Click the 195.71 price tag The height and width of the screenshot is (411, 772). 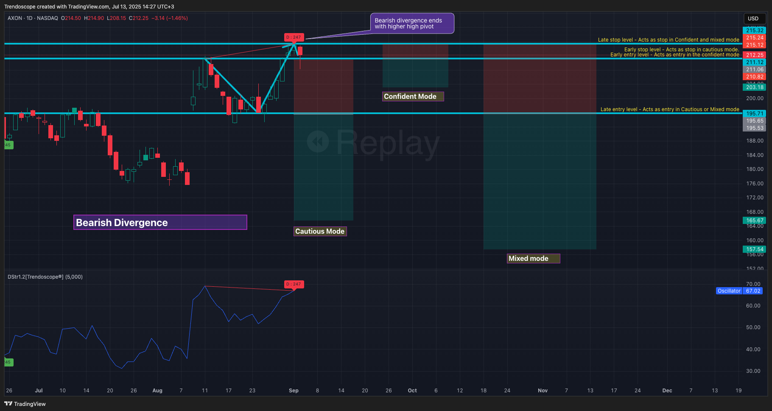click(755, 113)
